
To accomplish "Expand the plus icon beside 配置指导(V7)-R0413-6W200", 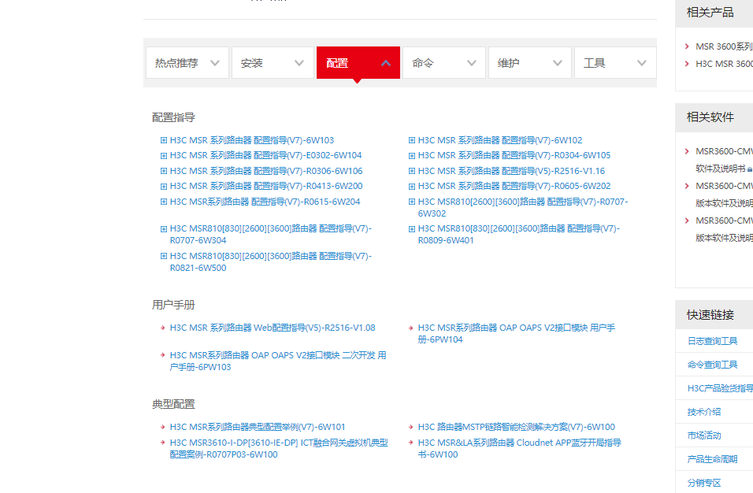I will point(164,187).
